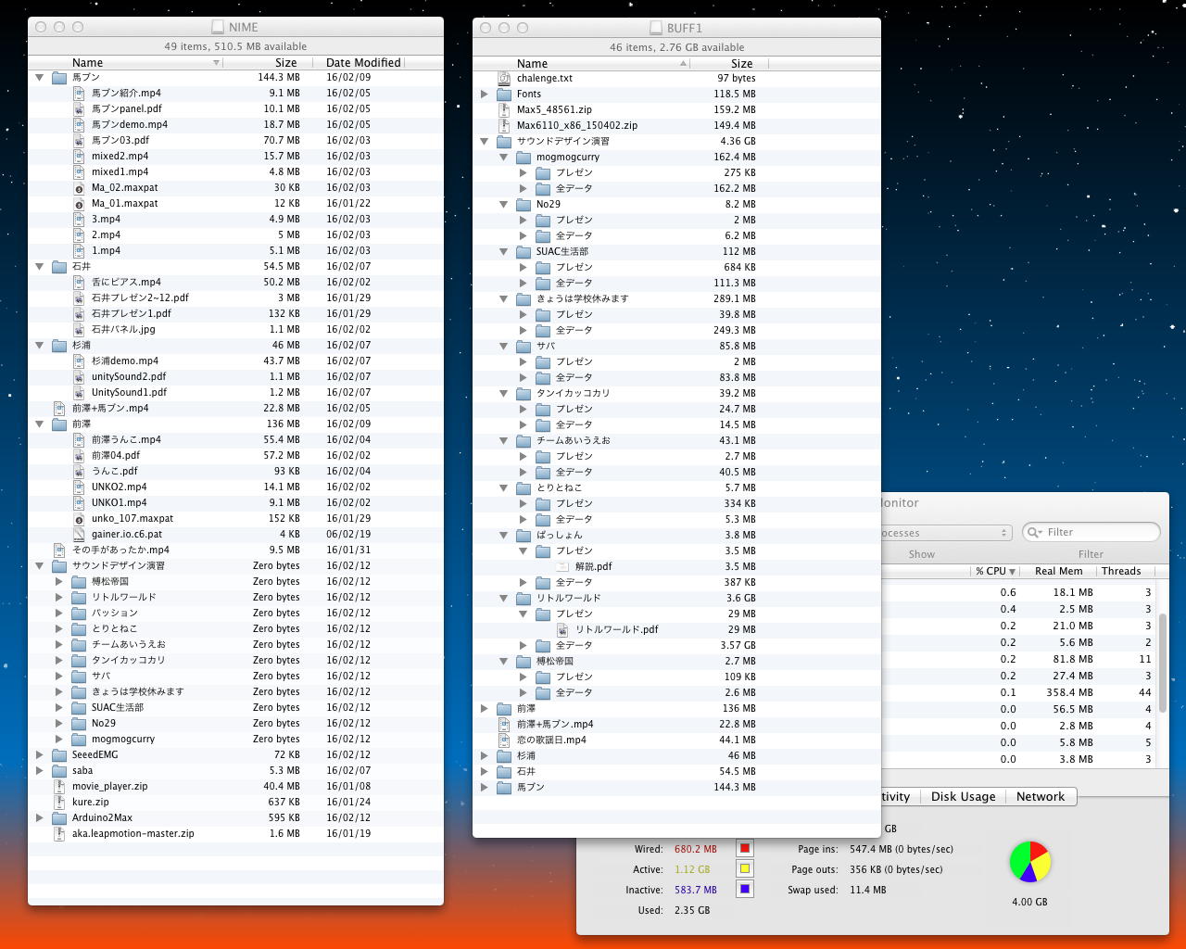Image resolution: width=1186 pixels, height=949 pixels.
Task: Select the mixed2.mp4 file row
Action: [x=235, y=156]
